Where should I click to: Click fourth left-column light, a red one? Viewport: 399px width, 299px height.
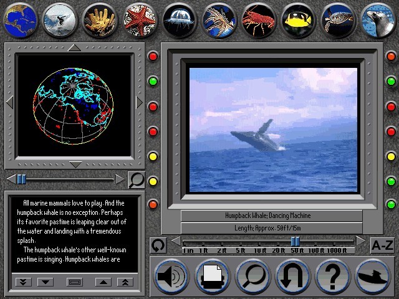coord(153,131)
